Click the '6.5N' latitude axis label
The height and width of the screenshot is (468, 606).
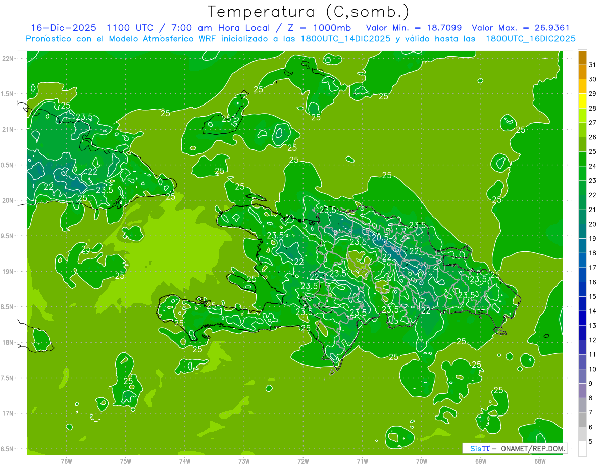(8, 449)
